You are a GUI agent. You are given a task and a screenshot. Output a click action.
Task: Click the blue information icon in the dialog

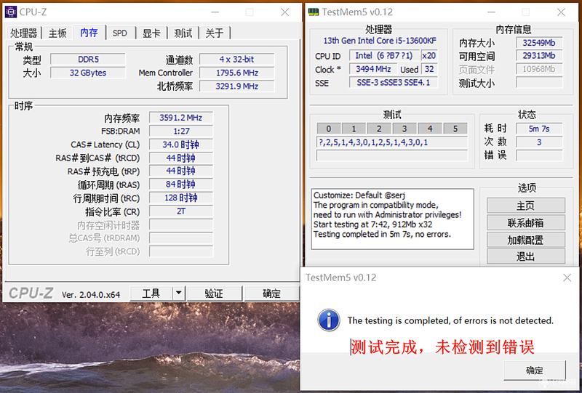[x=329, y=320]
